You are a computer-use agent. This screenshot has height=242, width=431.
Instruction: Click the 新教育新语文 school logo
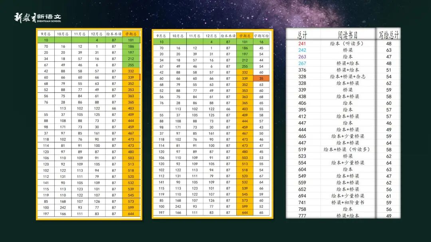tap(38, 18)
